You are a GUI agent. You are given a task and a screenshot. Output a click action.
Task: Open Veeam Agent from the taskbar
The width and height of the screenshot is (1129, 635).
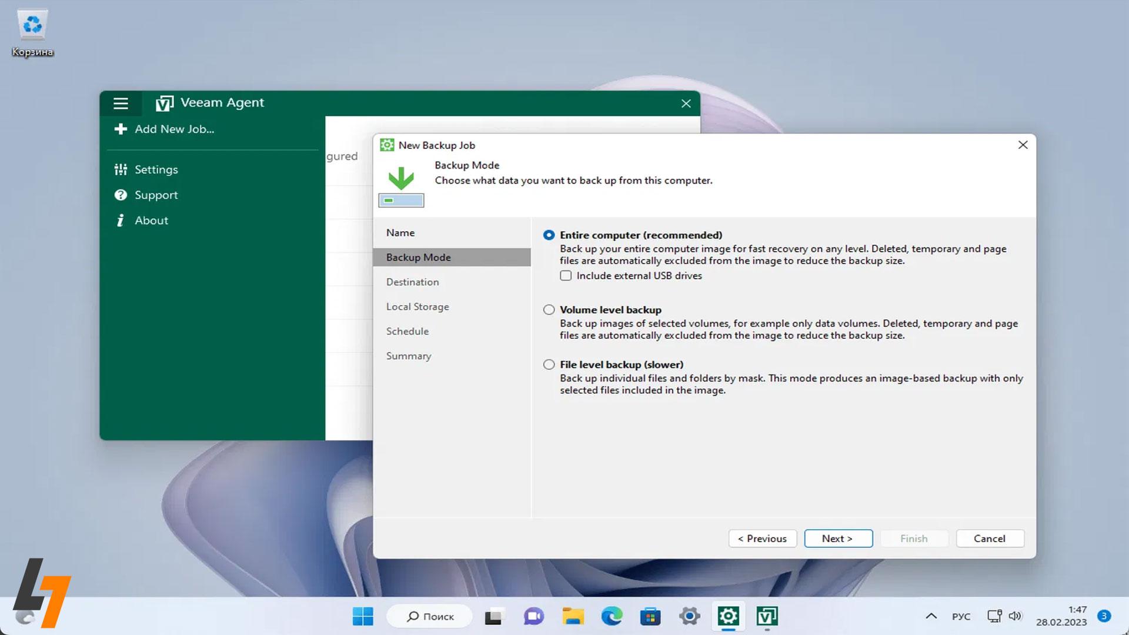coord(767,616)
